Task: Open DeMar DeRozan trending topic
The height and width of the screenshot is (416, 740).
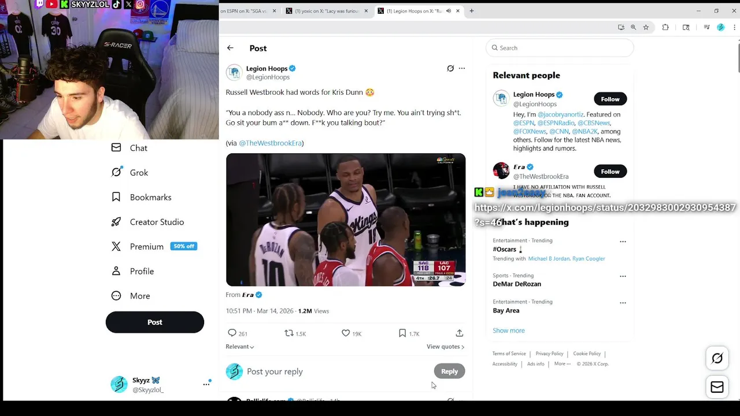Action: pos(517,284)
